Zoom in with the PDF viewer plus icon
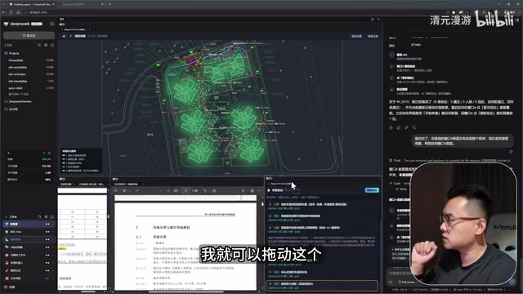 point(168,190)
